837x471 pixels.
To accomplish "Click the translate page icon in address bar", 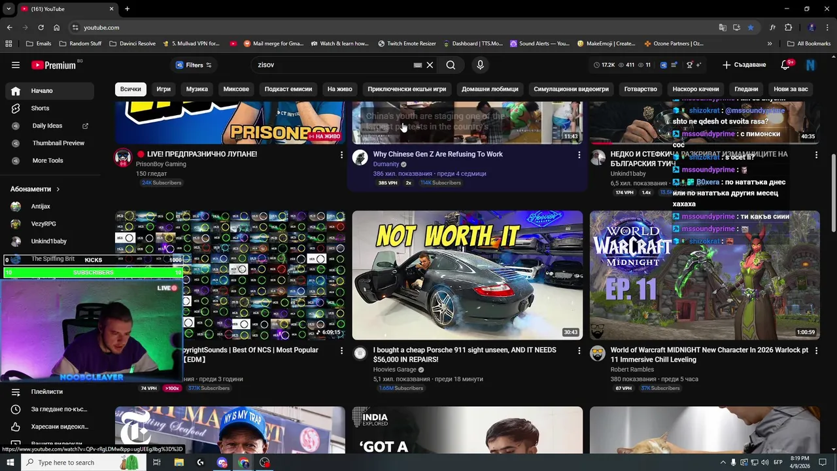I will click(x=723, y=27).
